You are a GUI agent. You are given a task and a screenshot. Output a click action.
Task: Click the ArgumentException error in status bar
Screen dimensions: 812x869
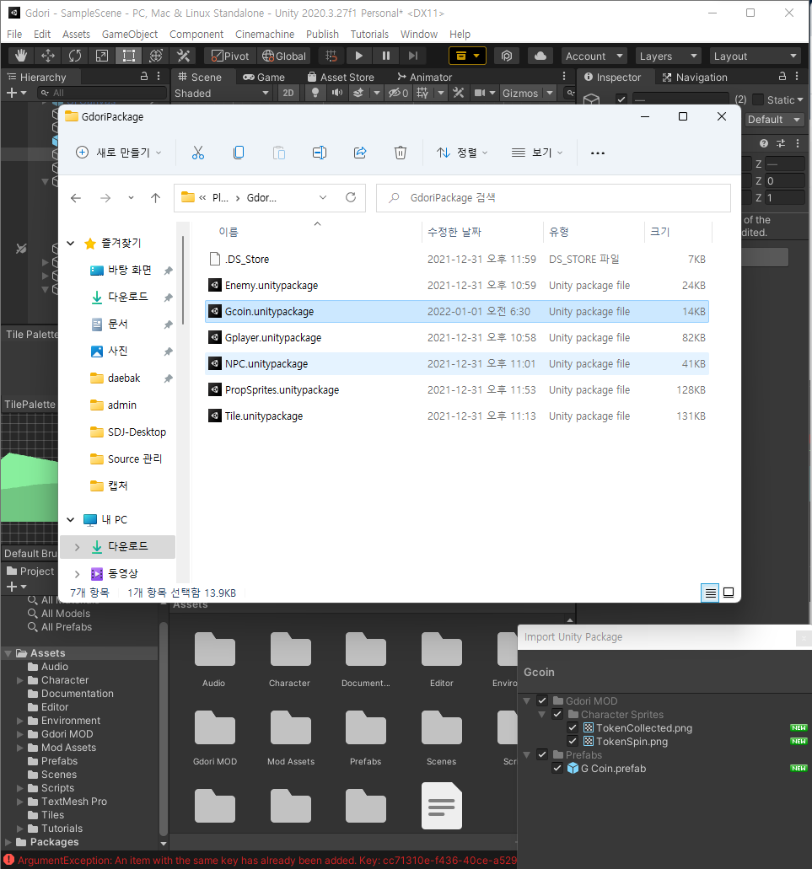pyautogui.click(x=260, y=860)
